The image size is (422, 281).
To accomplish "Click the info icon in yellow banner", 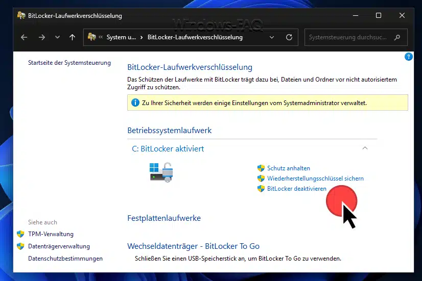I will pyautogui.click(x=135, y=103).
